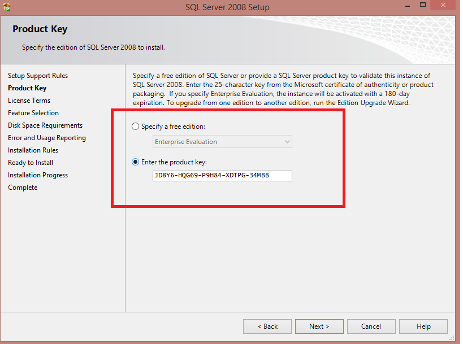
Task: Select the Installation Progress step
Action: (38, 175)
